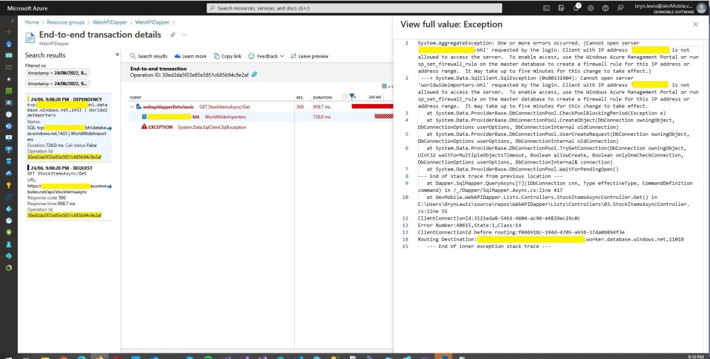710x359 pixels.
Task: Pin End-to-end transaction details page
Action: click(x=172, y=34)
